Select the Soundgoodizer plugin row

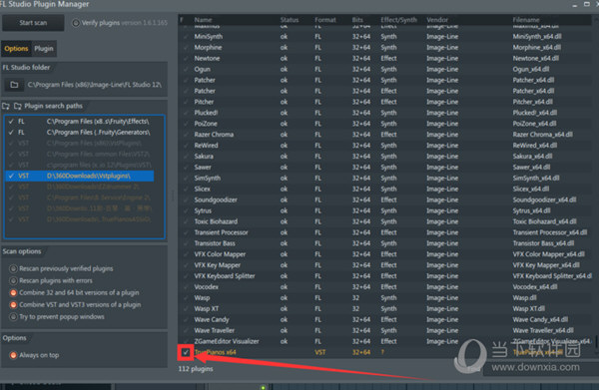coord(385,199)
